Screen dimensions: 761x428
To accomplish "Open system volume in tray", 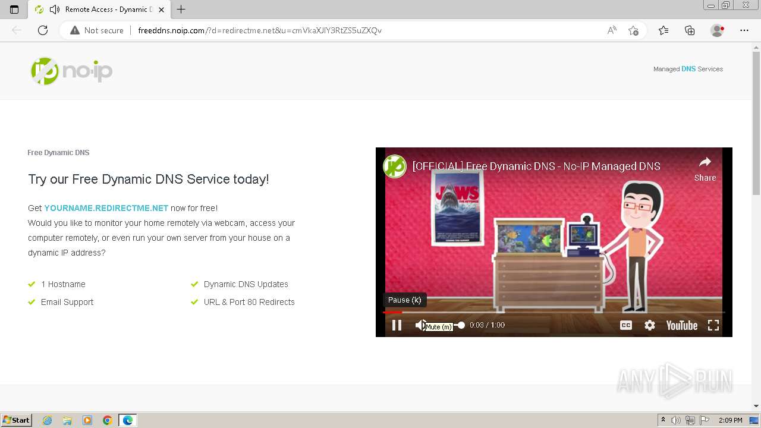I will (676, 420).
